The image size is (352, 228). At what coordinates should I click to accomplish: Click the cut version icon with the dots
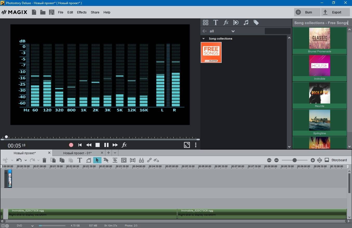[53, 160]
